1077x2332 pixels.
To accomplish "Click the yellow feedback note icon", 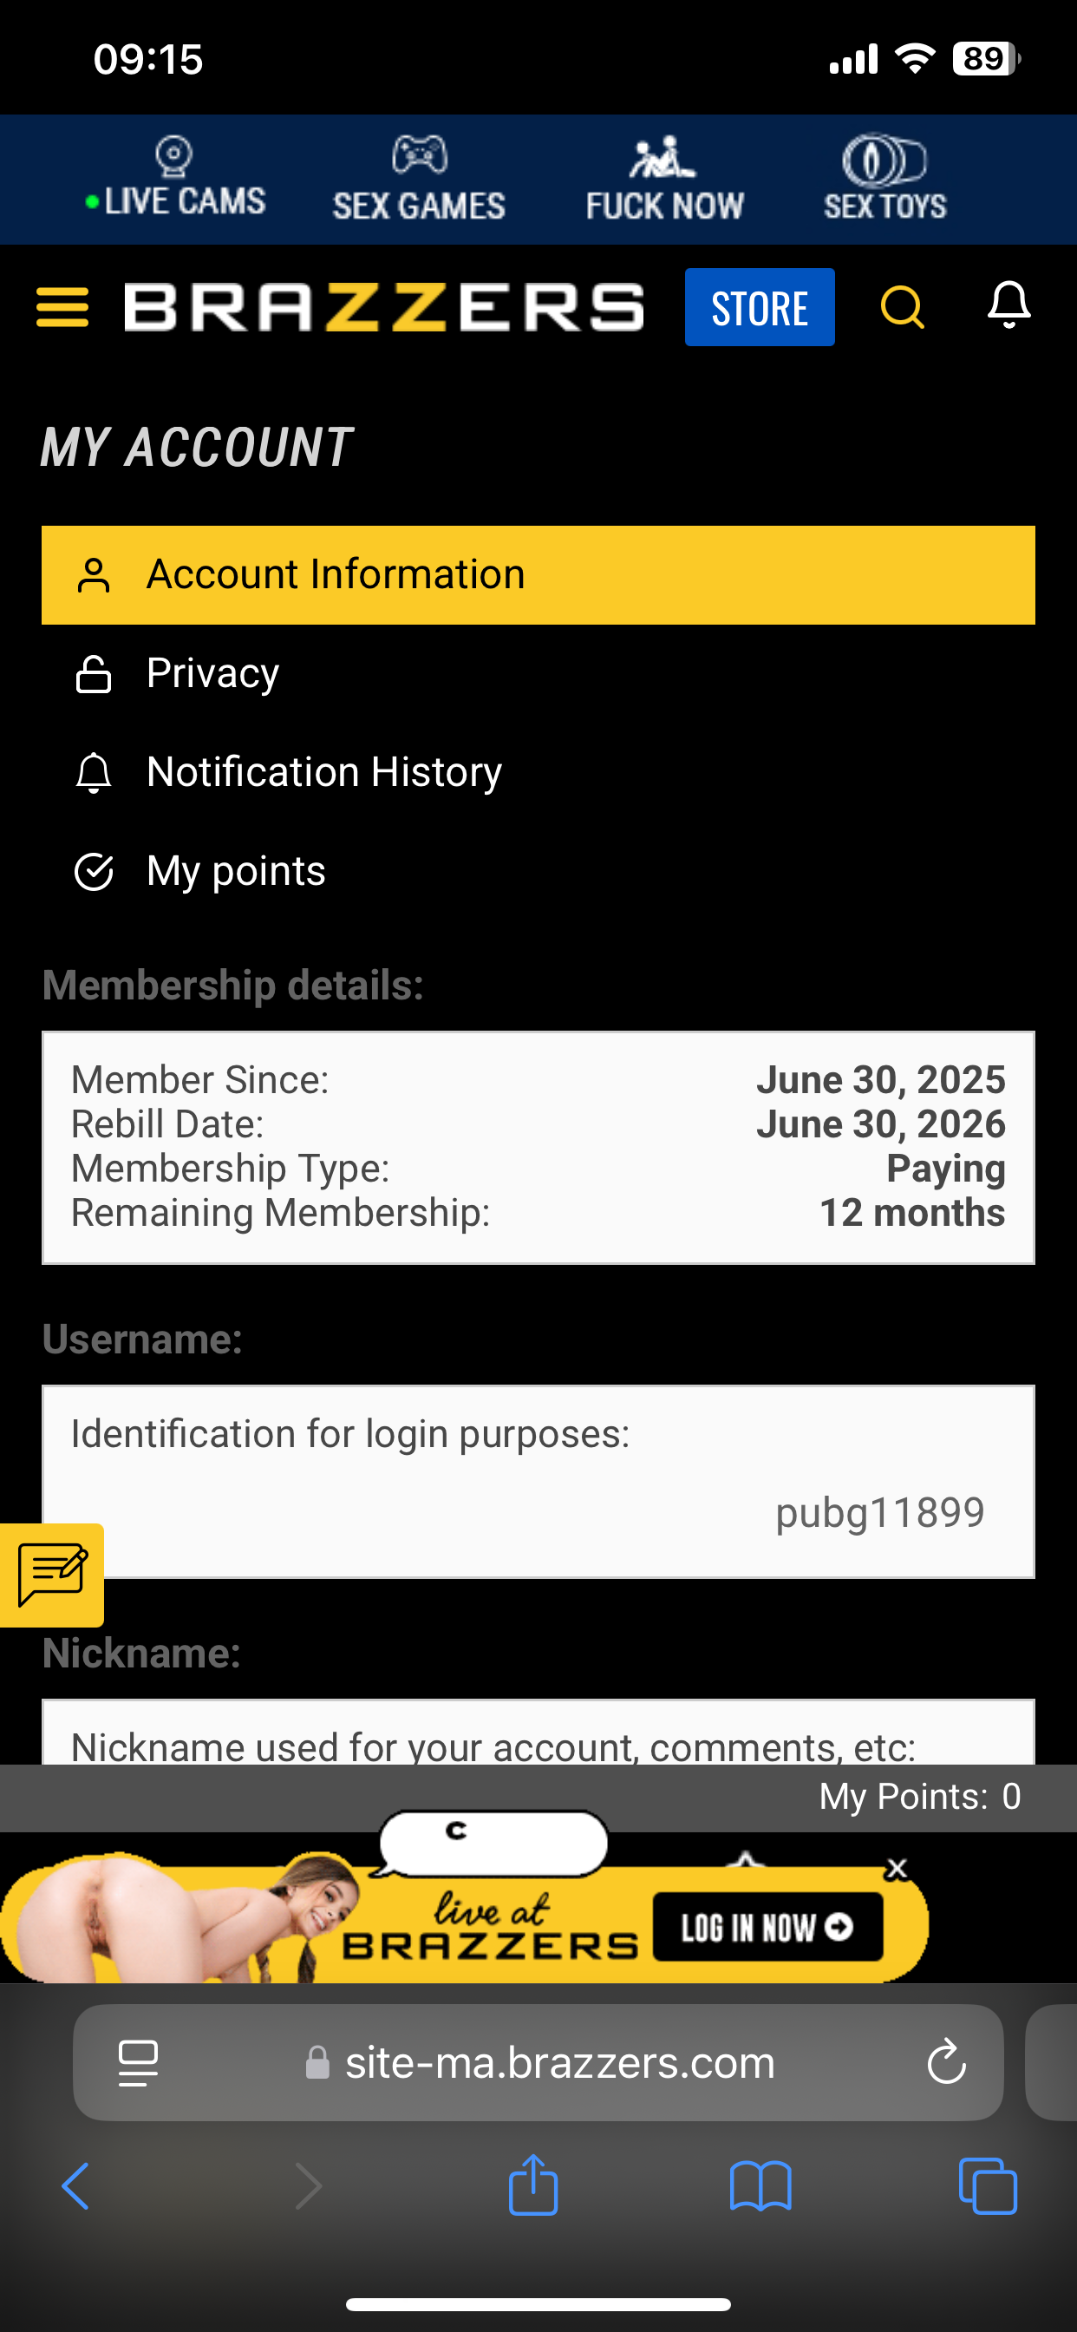I will point(53,1575).
